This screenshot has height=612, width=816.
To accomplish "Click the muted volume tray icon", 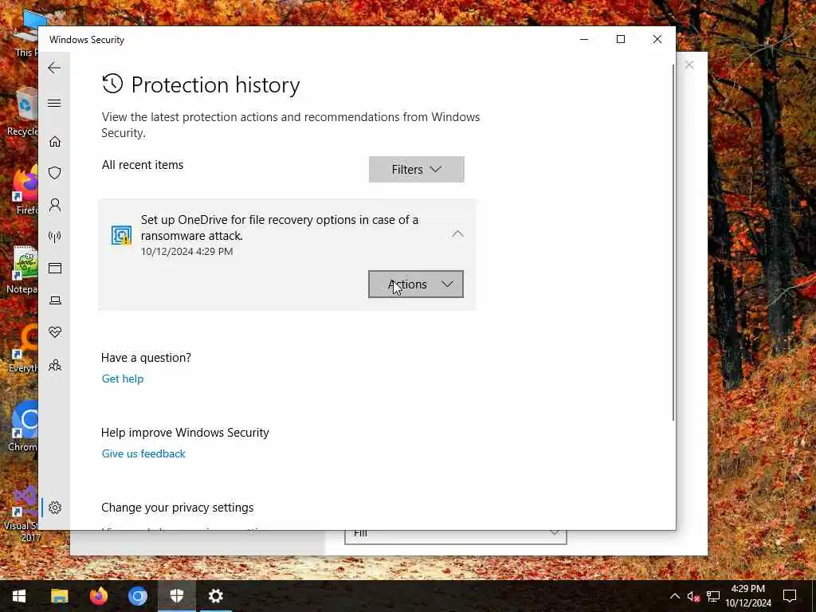I will (693, 596).
